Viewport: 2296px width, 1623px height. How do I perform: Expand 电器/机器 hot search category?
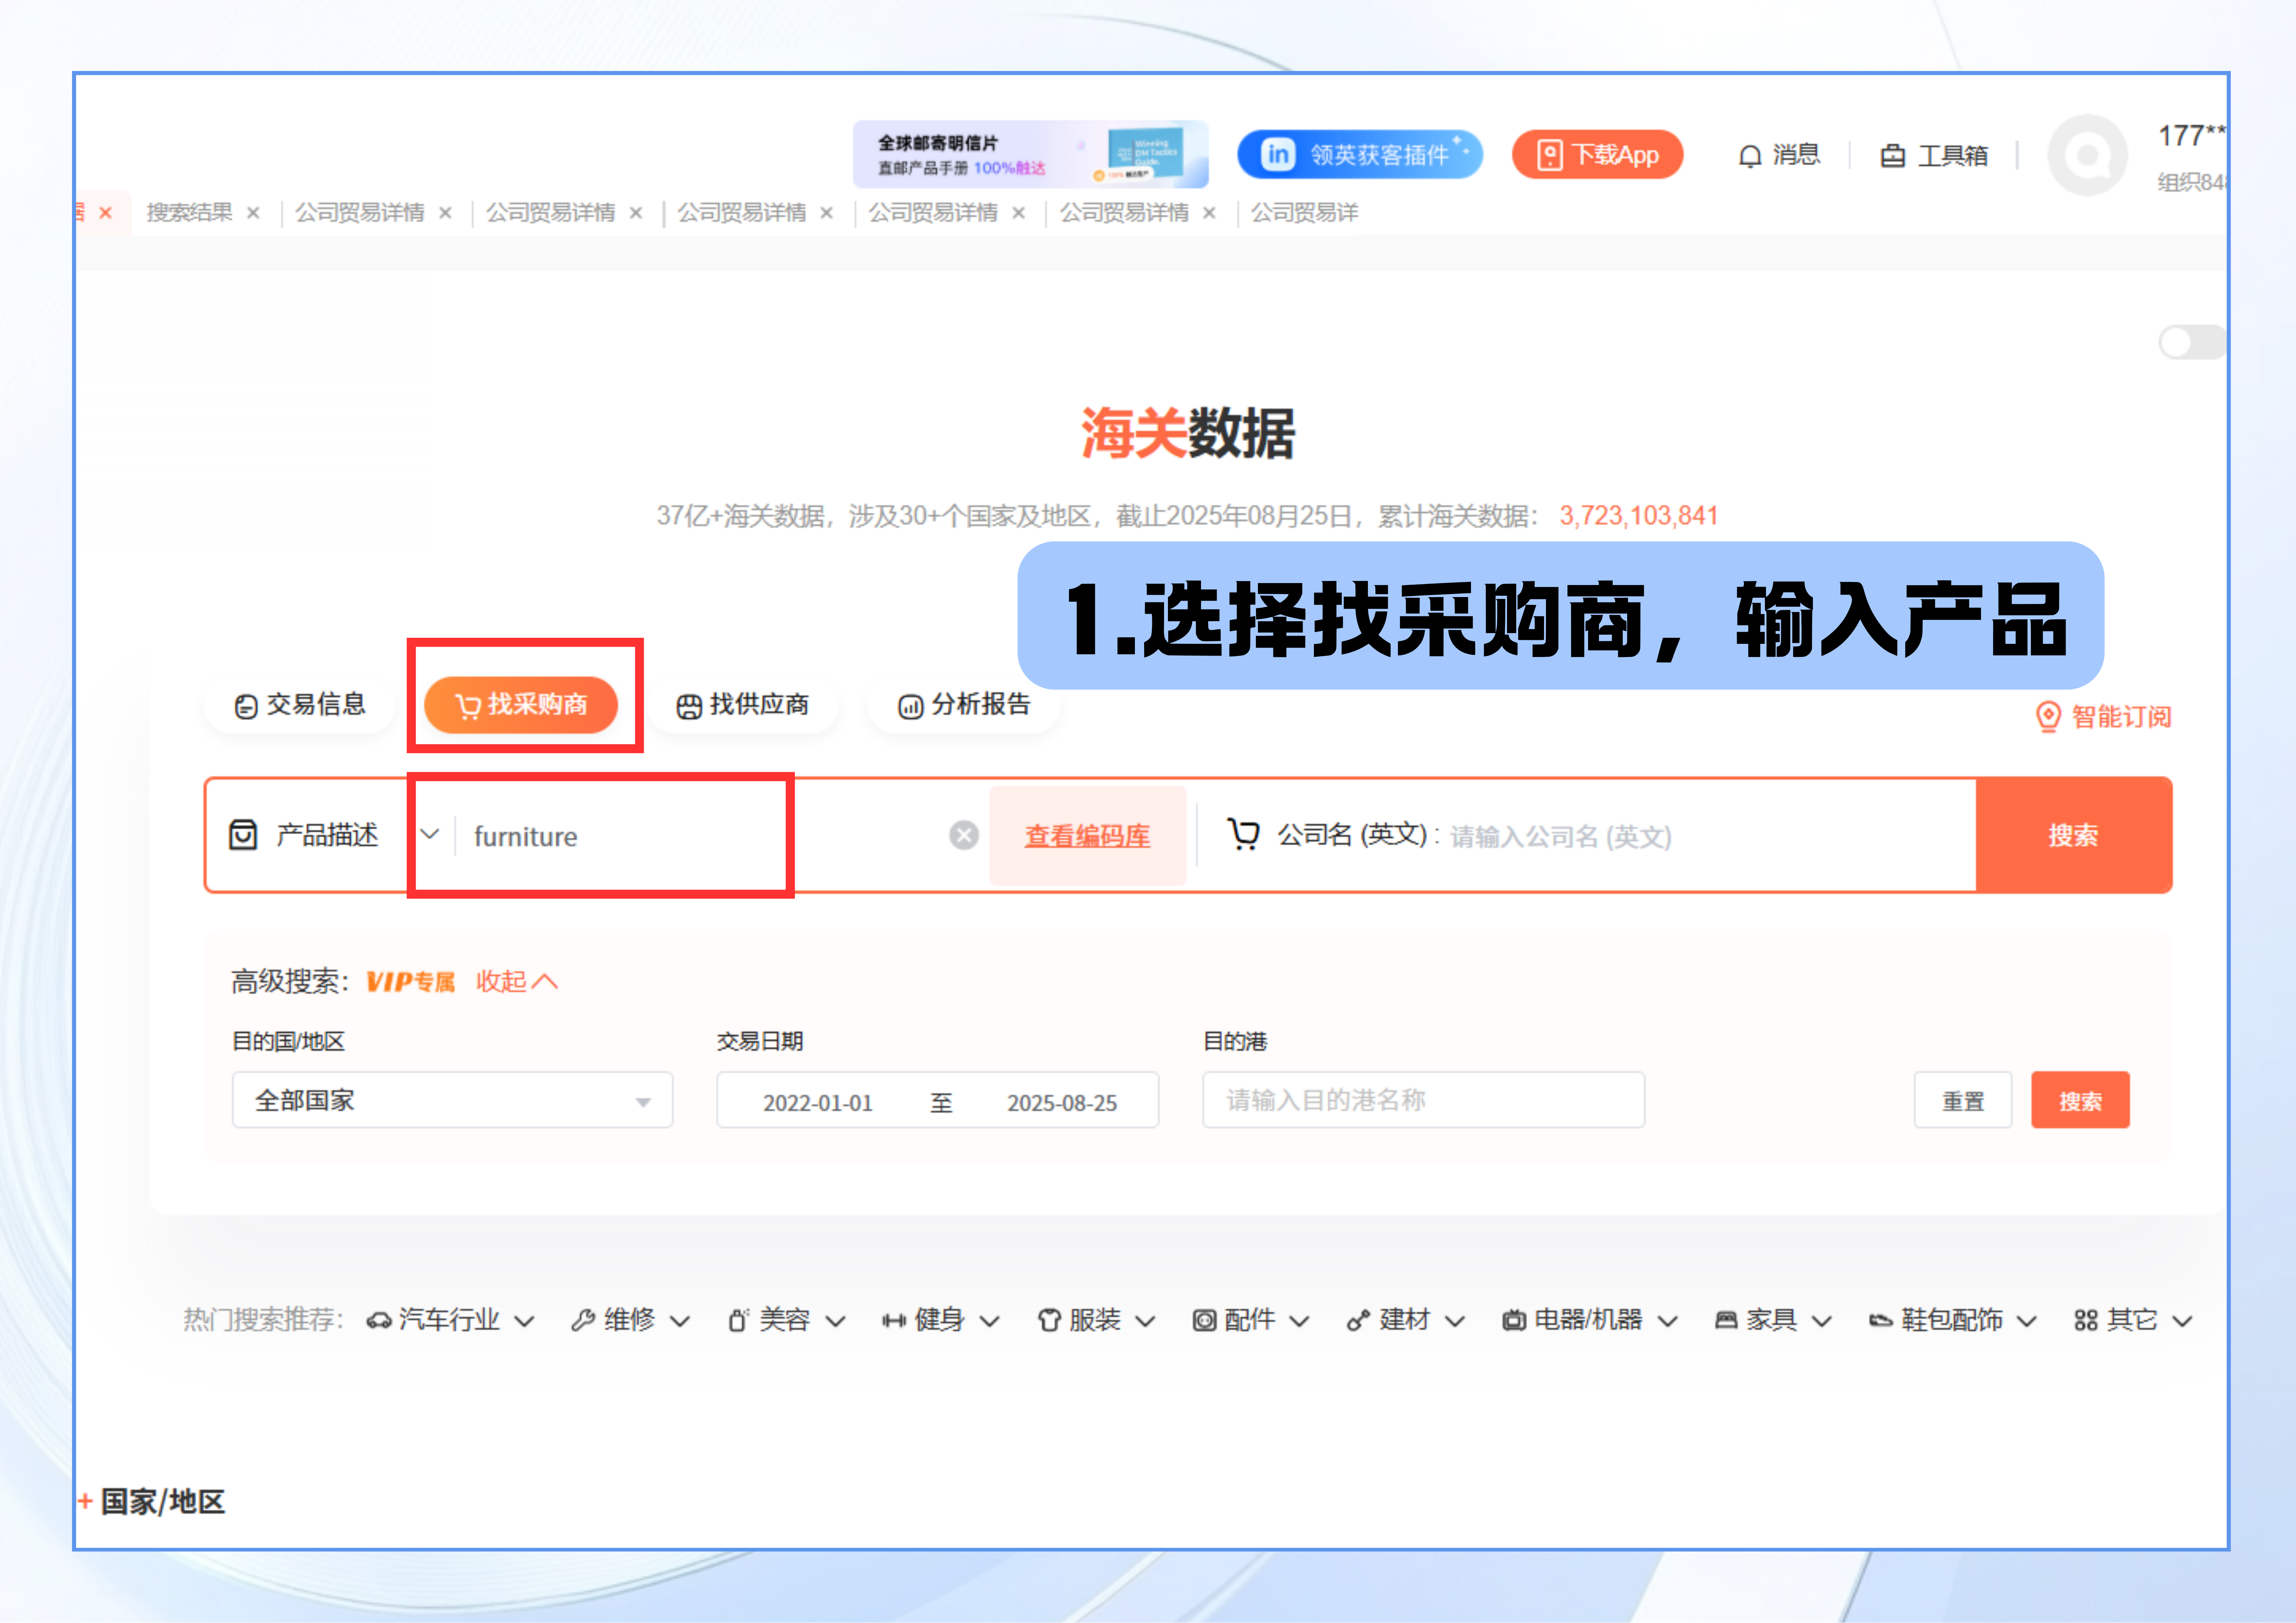1590,1320
